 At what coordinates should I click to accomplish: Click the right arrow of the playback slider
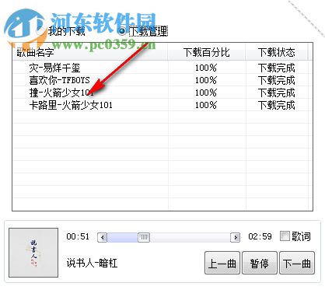click(x=236, y=237)
